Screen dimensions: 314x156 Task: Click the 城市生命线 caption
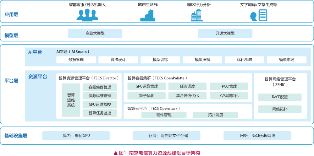pos(148,5)
